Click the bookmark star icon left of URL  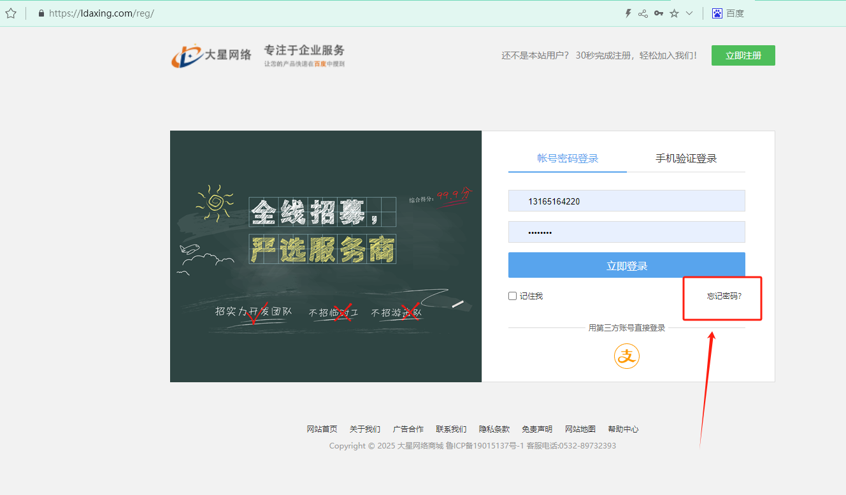pos(11,13)
